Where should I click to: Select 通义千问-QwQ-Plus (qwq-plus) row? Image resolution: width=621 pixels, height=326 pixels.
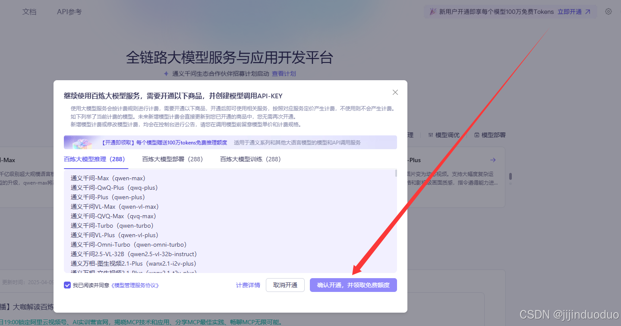coord(114,188)
